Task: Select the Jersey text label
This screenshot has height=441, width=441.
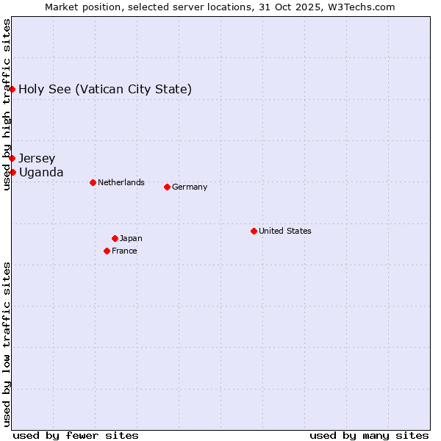Action: pyautogui.click(x=37, y=158)
